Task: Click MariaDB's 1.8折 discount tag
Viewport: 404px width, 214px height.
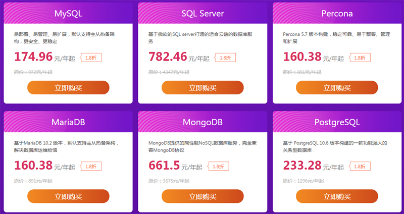Action: [91, 167]
